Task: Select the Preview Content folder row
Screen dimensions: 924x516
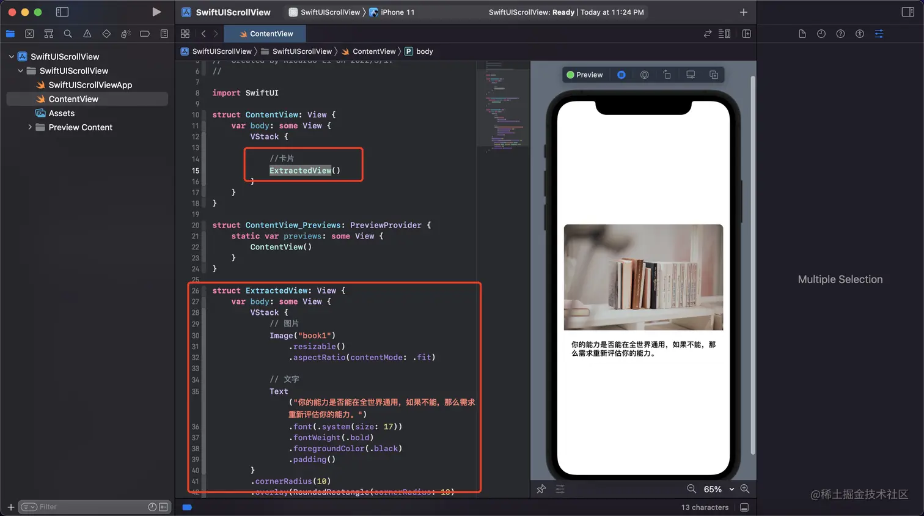Action: click(87, 127)
